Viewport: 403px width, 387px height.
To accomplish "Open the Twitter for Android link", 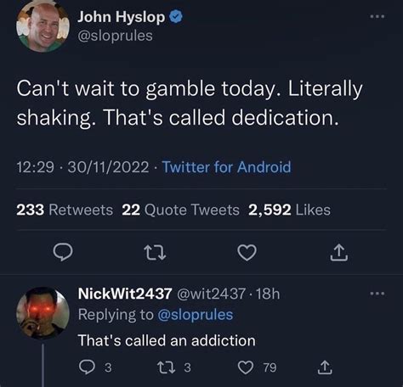I will (226, 167).
